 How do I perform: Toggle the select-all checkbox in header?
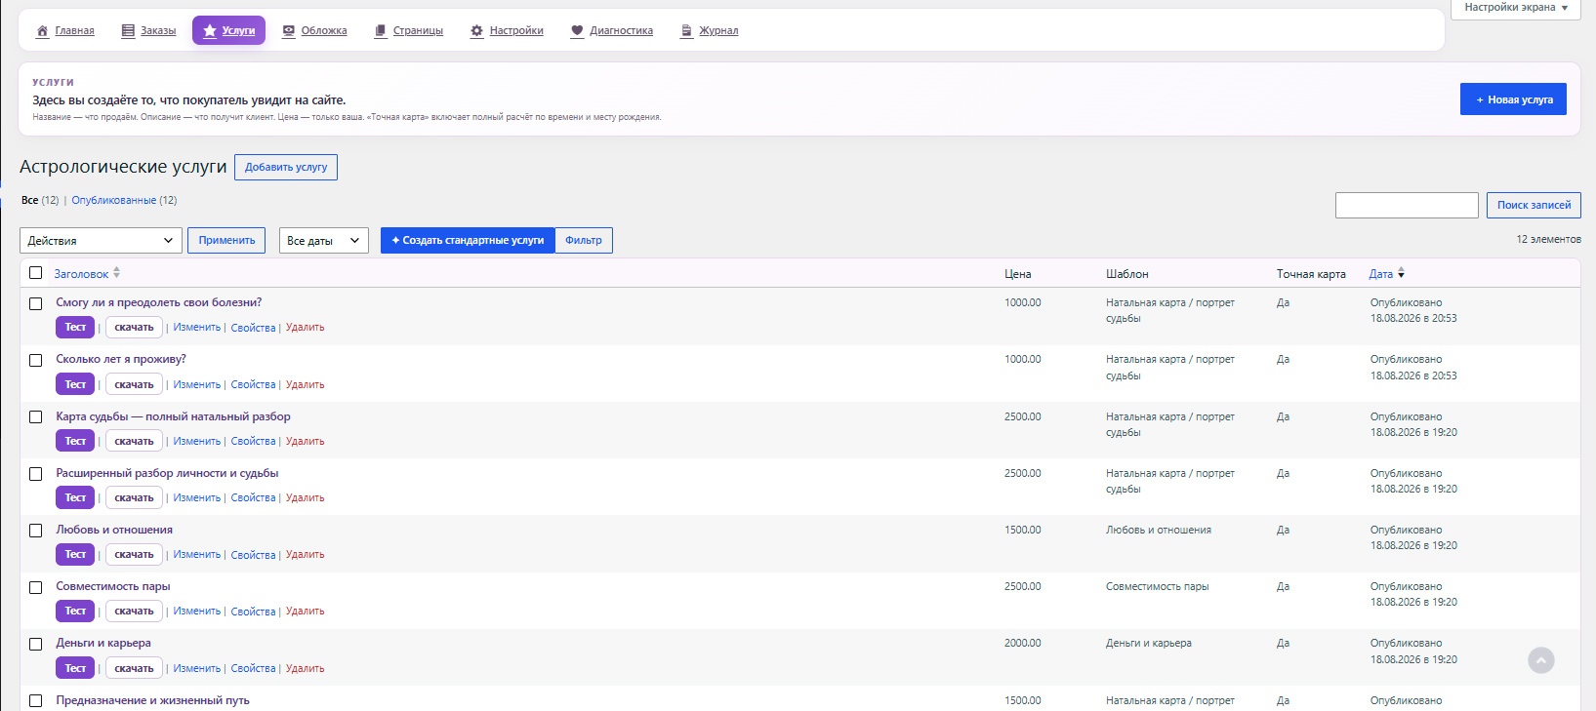(36, 273)
